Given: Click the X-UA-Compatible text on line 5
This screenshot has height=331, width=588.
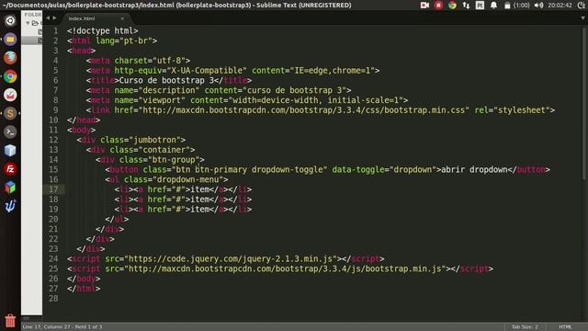Looking at the screenshot, I should (207, 71).
